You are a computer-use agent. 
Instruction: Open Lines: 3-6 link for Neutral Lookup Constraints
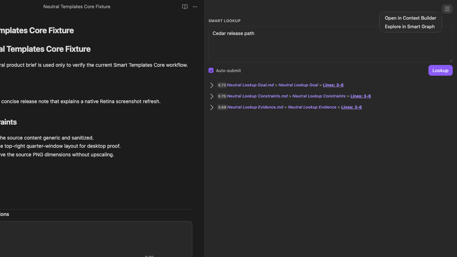coord(361,96)
